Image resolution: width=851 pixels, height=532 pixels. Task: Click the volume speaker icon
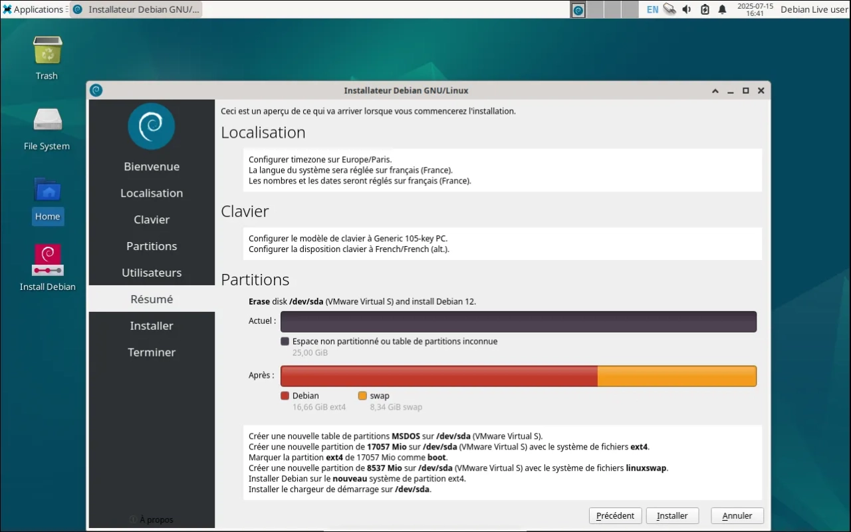pos(687,9)
